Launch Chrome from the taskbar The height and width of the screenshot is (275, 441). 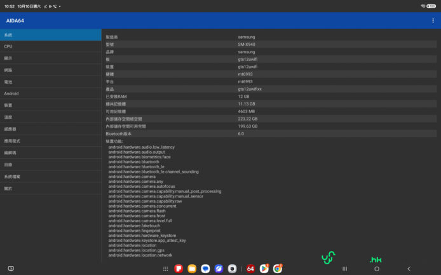(277, 269)
